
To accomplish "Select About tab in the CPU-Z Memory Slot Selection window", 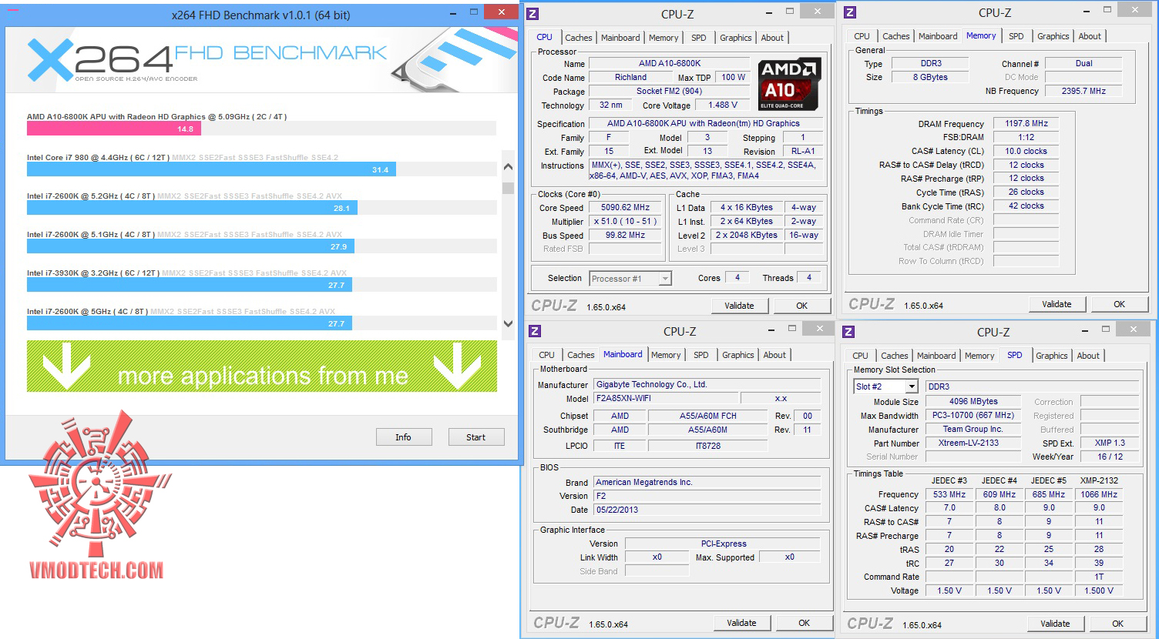I will (x=1088, y=356).
